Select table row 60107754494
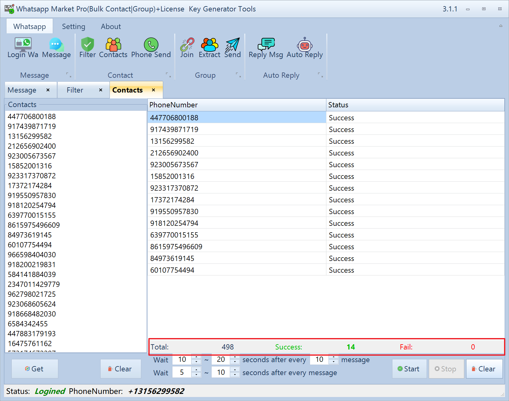Image resolution: width=509 pixels, height=401 pixels. 326,270
